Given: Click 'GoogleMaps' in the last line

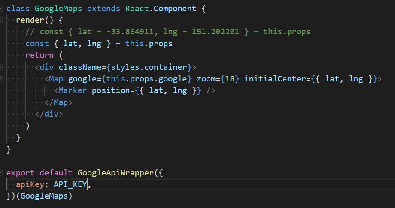Looking at the screenshot, I should [x=44, y=196].
